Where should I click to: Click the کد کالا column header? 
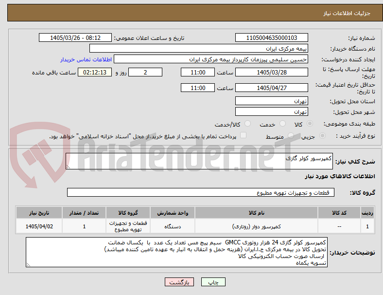point(339,213)
